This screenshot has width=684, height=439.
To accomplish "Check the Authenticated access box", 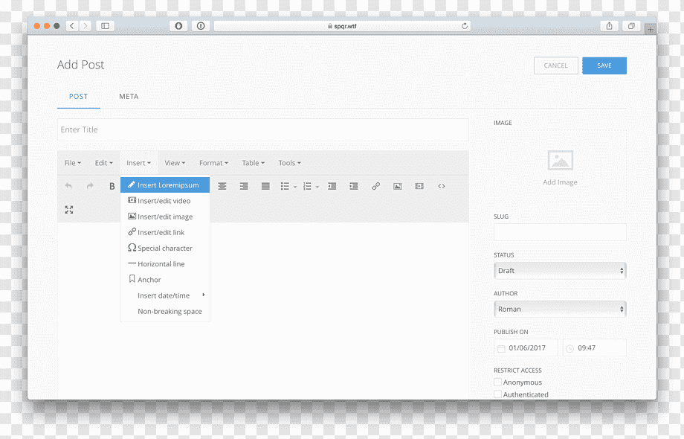I will [497, 394].
